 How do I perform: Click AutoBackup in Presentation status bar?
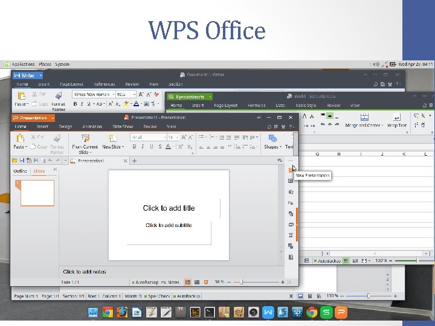145,282
